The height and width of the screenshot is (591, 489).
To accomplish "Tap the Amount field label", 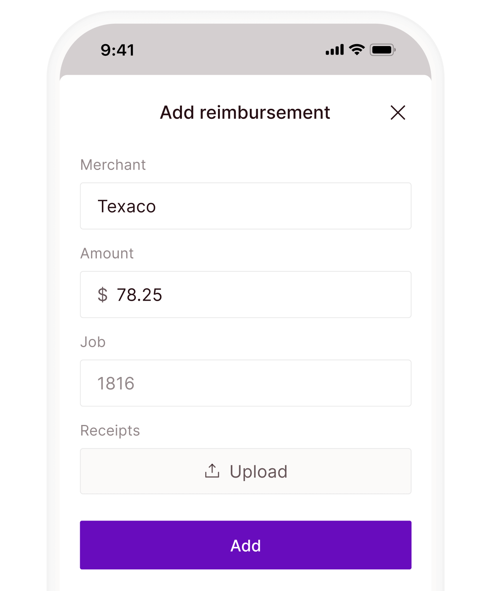I will pyautogui.click(x=107, y=254).
